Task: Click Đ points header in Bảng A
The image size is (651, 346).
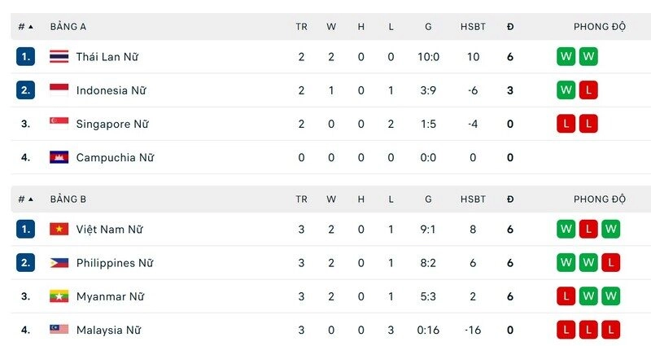Action: point(510,27)
